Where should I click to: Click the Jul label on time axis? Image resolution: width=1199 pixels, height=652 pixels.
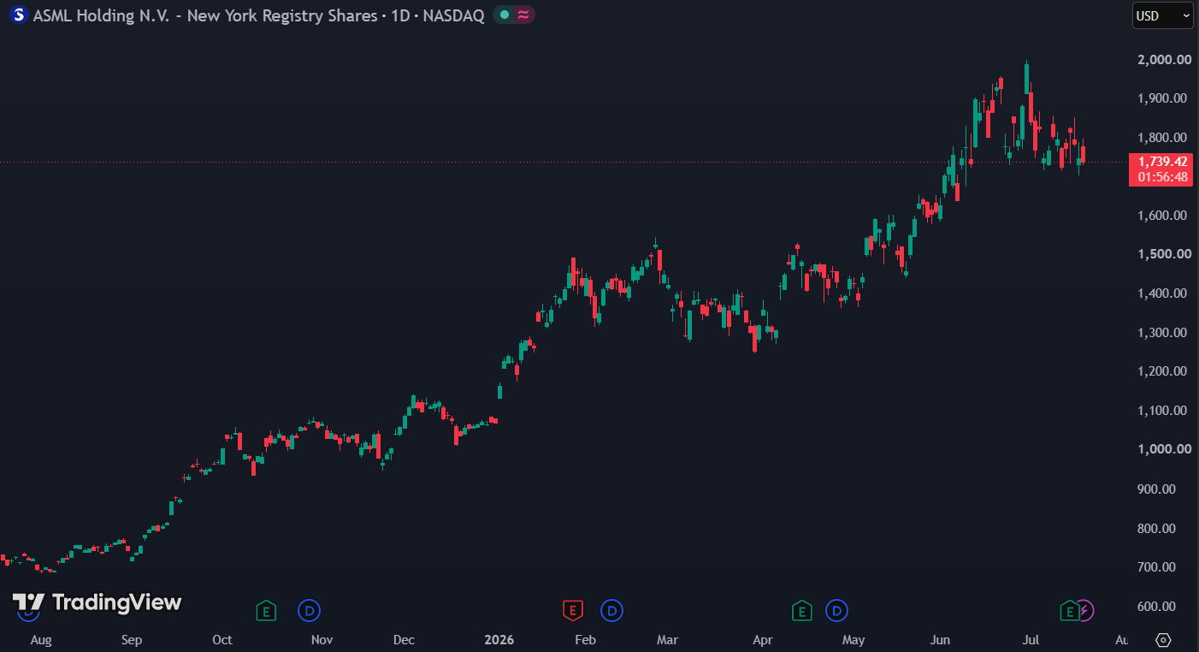pyautogui.click(x=1031, y=639)
